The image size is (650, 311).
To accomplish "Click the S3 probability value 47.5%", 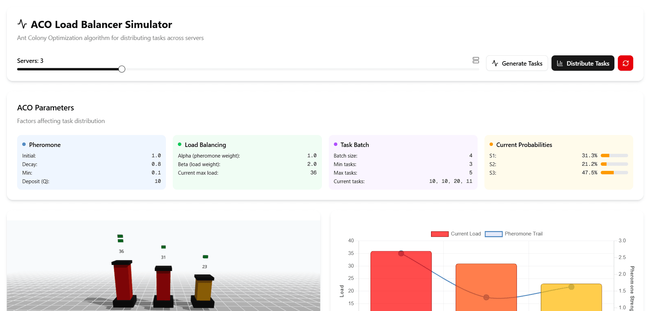I will (x=589, y=173).
